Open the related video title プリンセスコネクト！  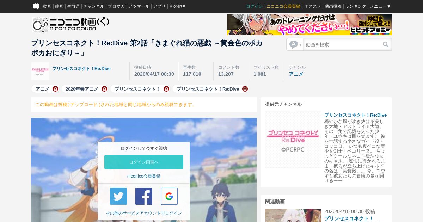[349, 218]
